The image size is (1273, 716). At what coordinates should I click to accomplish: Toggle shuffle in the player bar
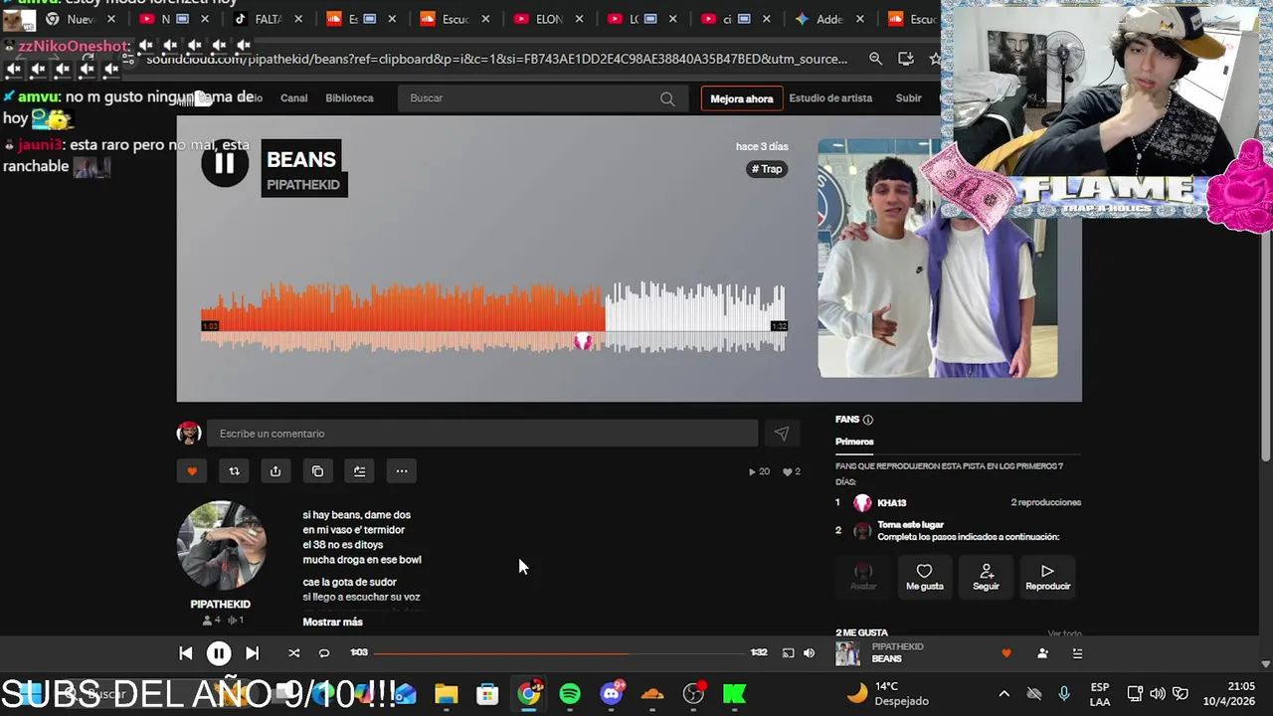293,653
